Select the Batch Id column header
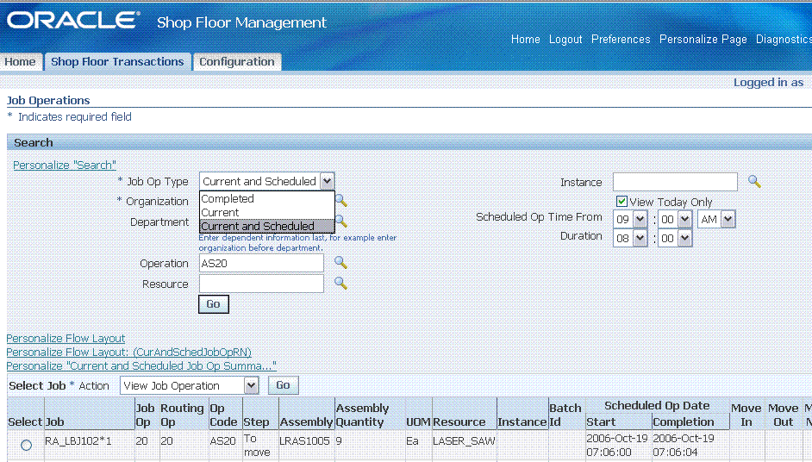Viewport: 812px width, 462px height. pos(565,415)
